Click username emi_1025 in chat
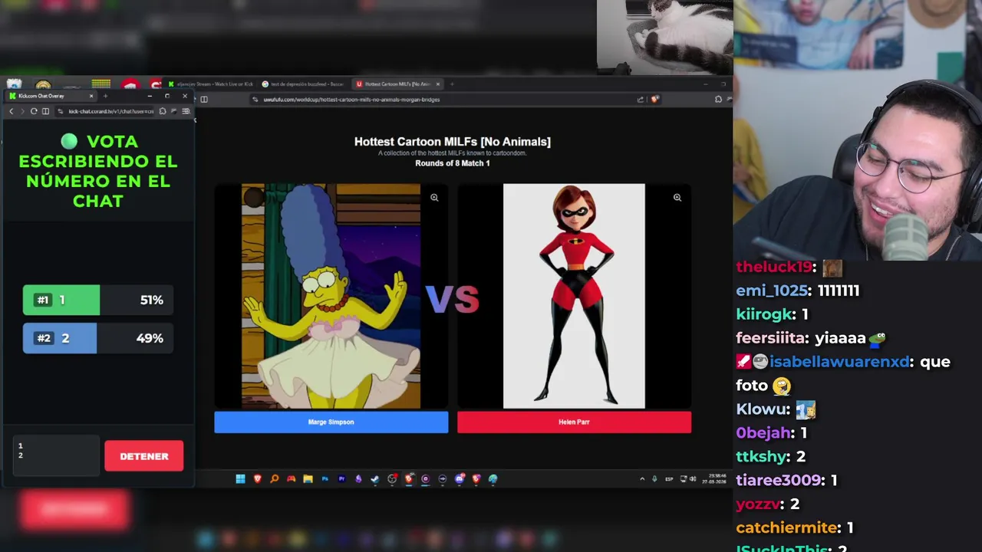The image size is (982, 552). [x=773, y=291]
